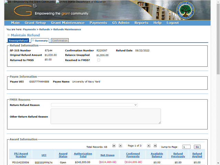Sort by the PR/Award Number column
220x165 pixels.
pos(21,155)
